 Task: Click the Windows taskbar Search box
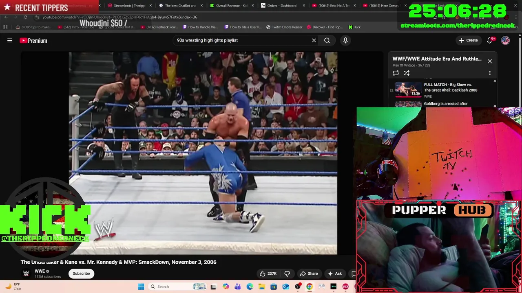click(177, 286)
